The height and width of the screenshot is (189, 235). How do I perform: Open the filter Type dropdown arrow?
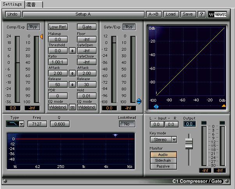point(21,124)
